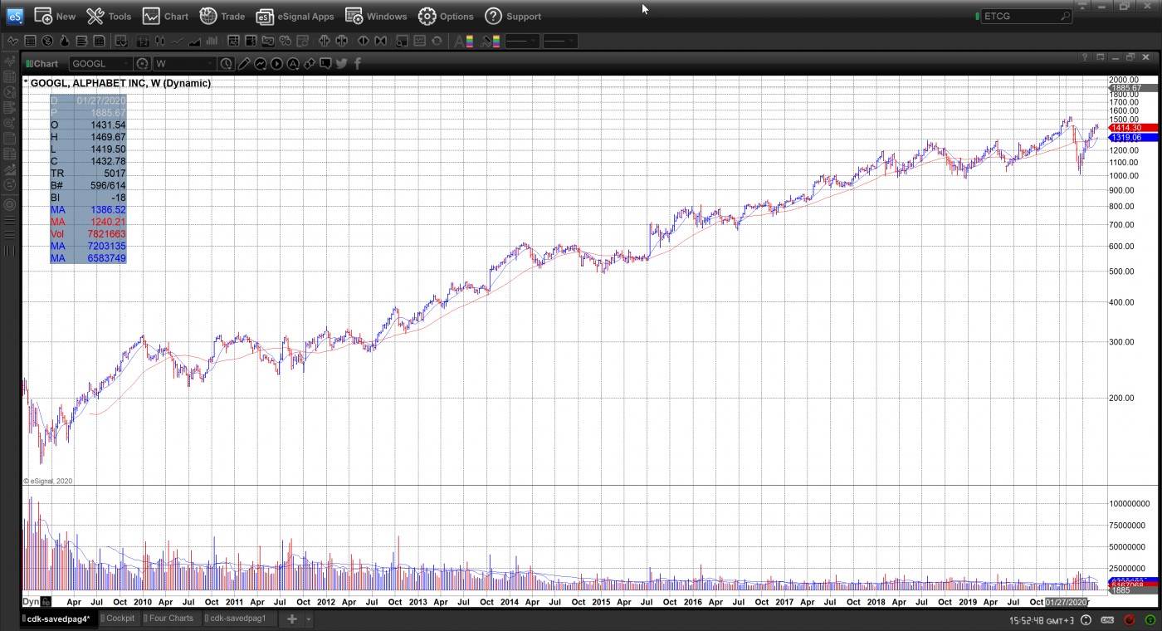
Task: Toggle the log scale icon
Action: click(x=267, y=41)
